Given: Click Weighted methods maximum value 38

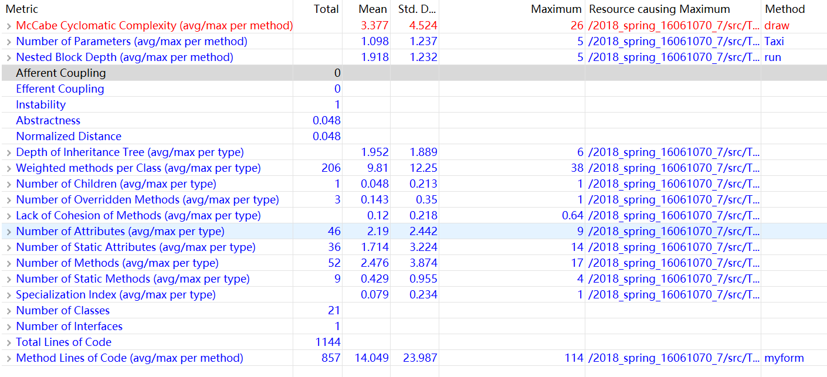Looking at the screenshot, I should [x=577, y=168].
